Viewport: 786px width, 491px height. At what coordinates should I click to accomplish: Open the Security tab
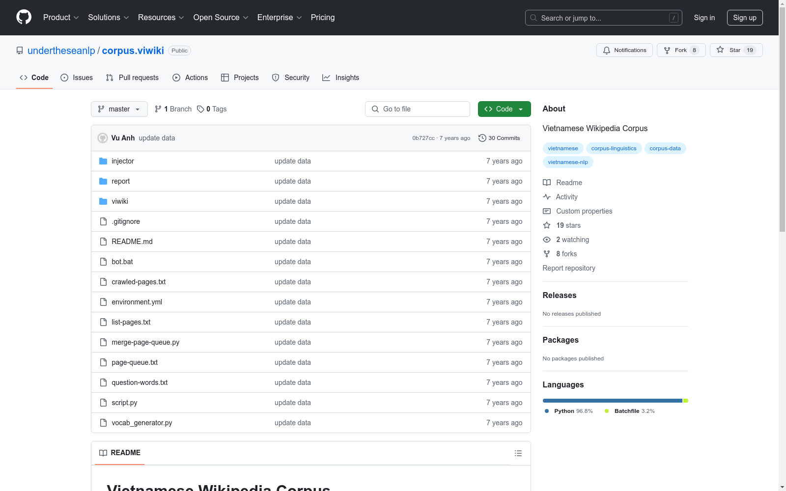tap(291, 78)
